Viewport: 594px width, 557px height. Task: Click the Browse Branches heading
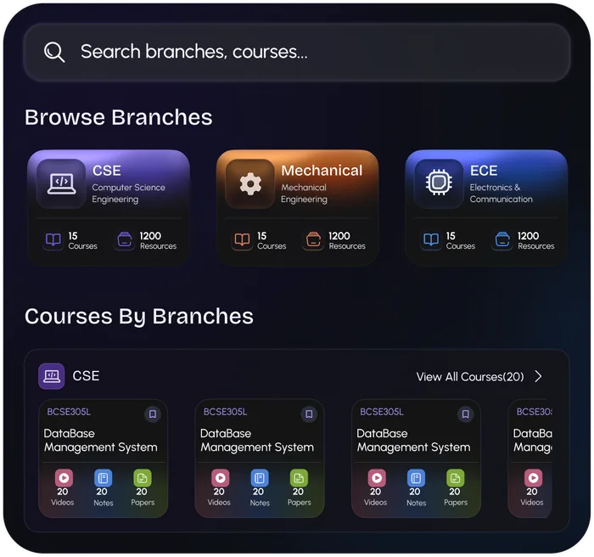pos(119,117)
